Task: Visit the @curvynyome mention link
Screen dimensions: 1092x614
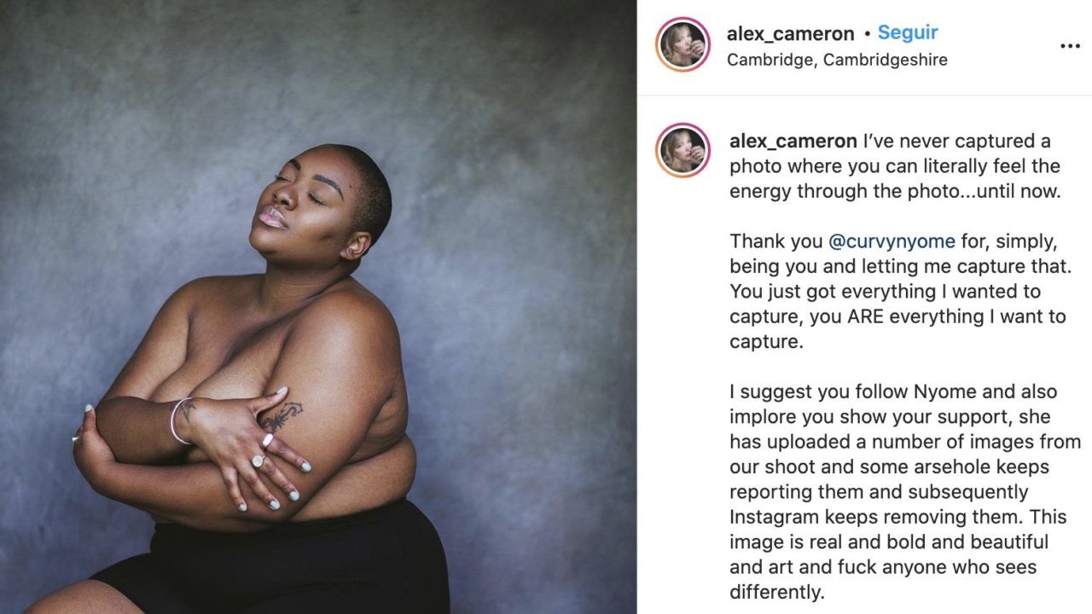Action: [x=892, y=241]
